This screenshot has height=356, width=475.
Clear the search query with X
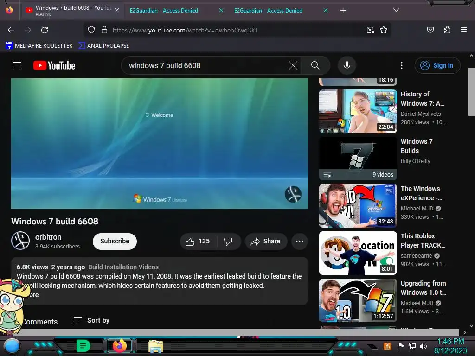[293, 65]
